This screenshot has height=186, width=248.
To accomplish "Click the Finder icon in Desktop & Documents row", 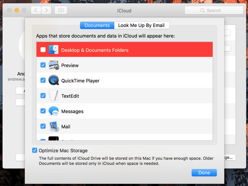I will pyautogui.click(x=54, y=50).
